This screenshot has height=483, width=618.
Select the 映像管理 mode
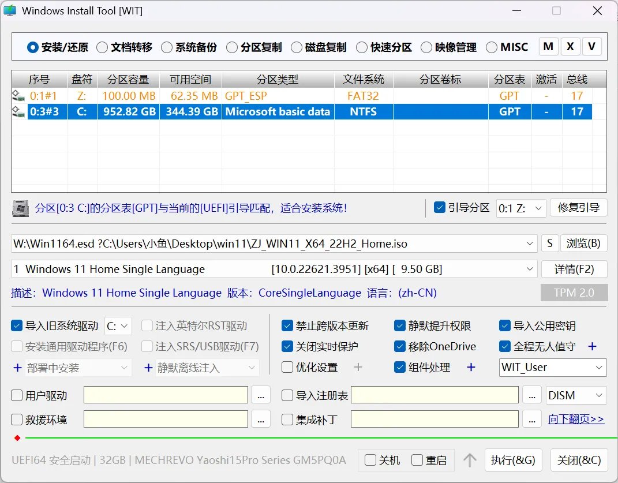coord(449,47)
